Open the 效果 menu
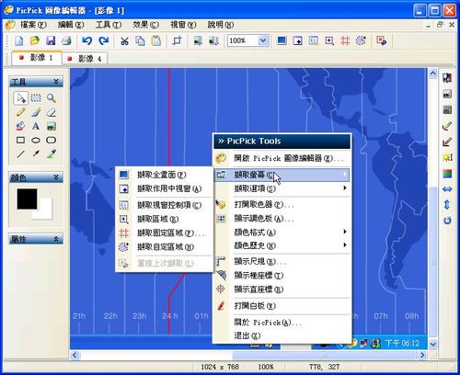The height and width of the screenshot is (375, 460). pyautogui.click(x=145, y=25)
